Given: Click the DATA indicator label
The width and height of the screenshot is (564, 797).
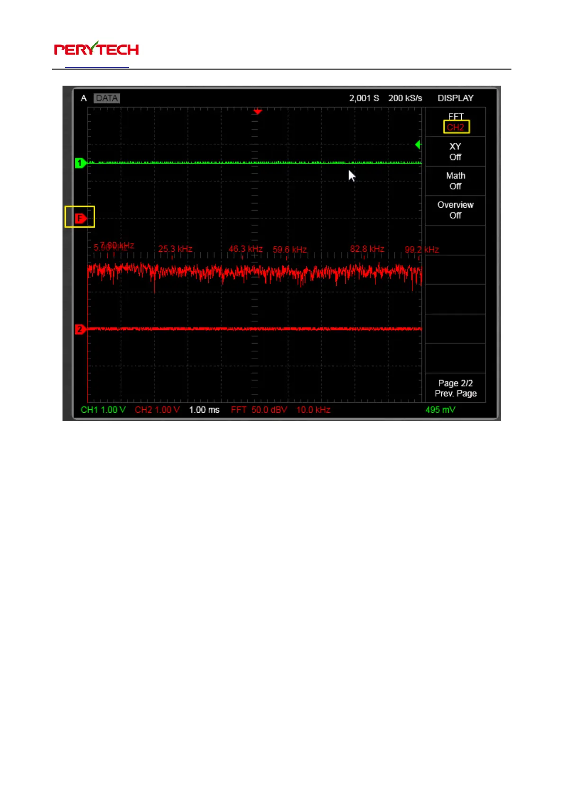Looking at the screenshot, I should click(107, 98).
